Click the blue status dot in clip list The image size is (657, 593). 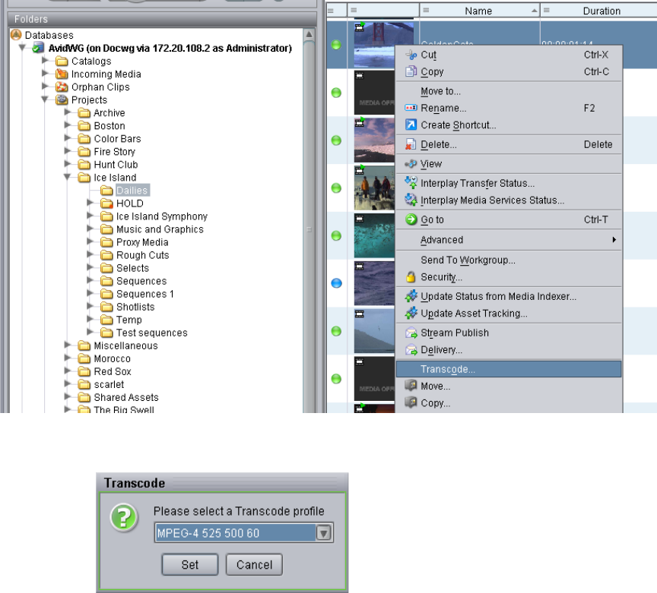(x=336, y=283)
